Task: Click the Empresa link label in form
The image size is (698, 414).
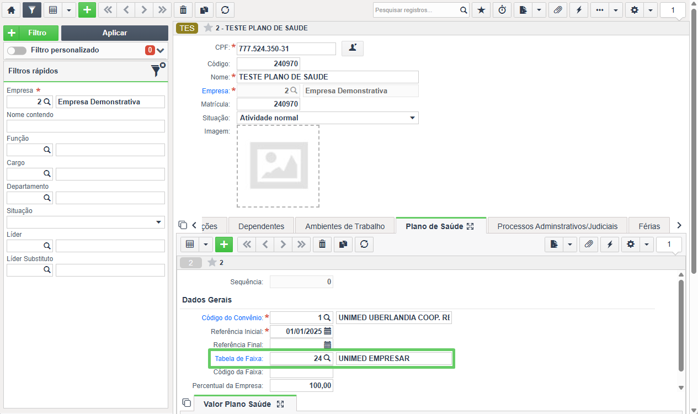Action: pyautogui.click(x=215, y=91)
